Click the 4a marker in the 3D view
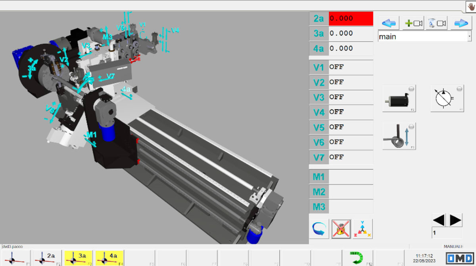Screen dimensions: 476x266 (x=126, y=89)
